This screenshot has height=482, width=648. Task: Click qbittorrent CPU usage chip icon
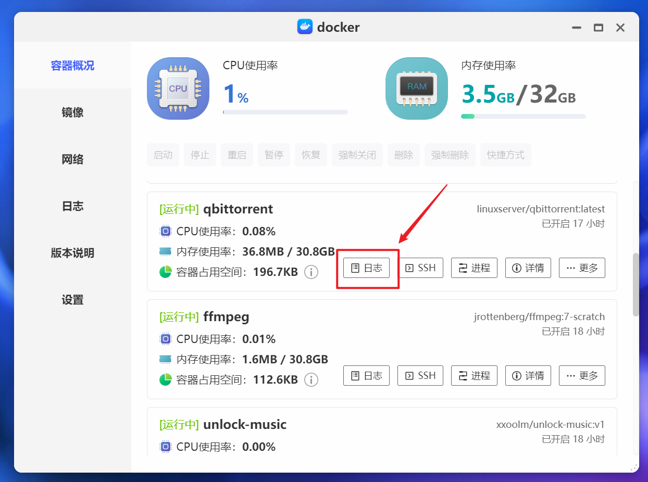[x=165, y=231]
